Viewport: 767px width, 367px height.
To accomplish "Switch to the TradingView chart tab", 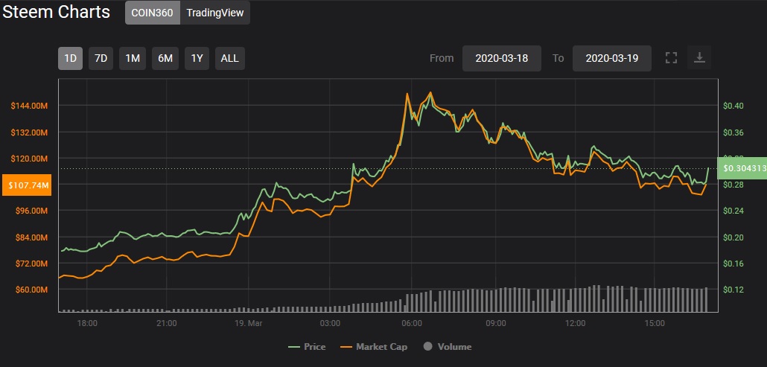I will pyautogui.click(x=215, y=13).
